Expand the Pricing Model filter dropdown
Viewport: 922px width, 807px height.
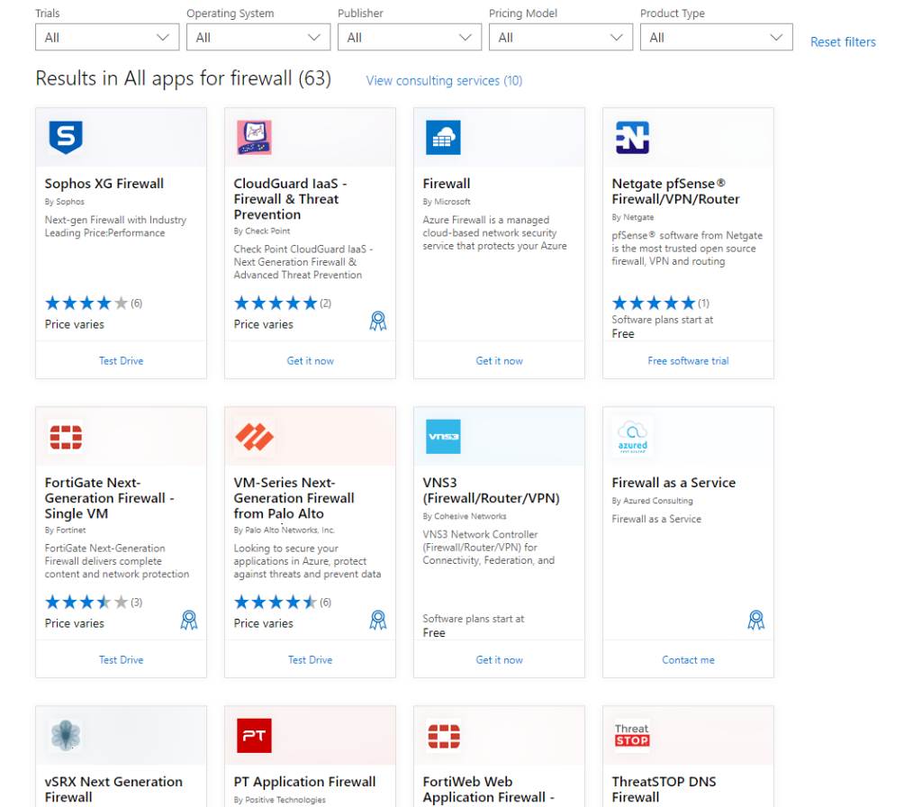[560, 37]
